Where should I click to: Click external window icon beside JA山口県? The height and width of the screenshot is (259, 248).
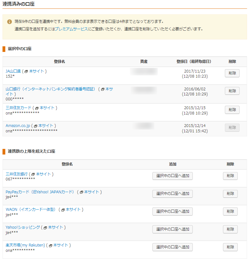[x=26, y=72]
